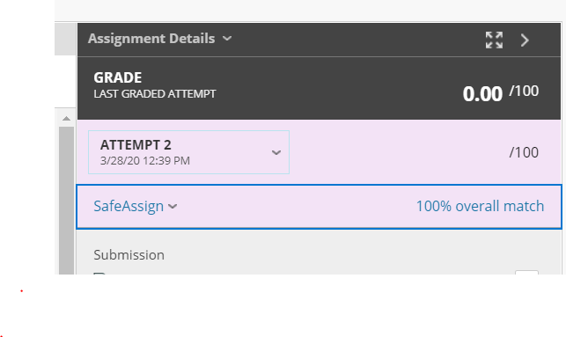Open the 100% overall match report
The width and height of the screenshot is (566, 337).
click(480, 207)
